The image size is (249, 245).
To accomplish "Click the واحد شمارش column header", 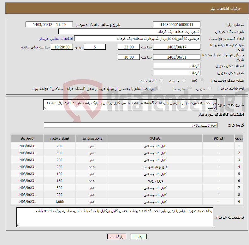I will pos(92,138).
